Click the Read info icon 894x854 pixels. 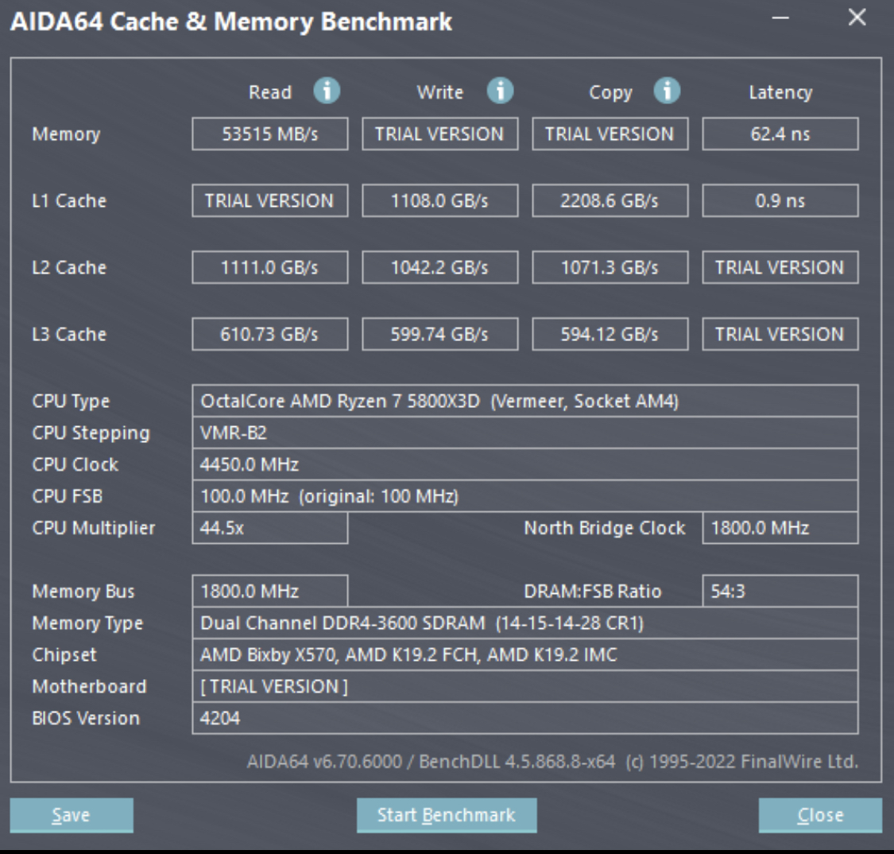[x=327, y=91]
